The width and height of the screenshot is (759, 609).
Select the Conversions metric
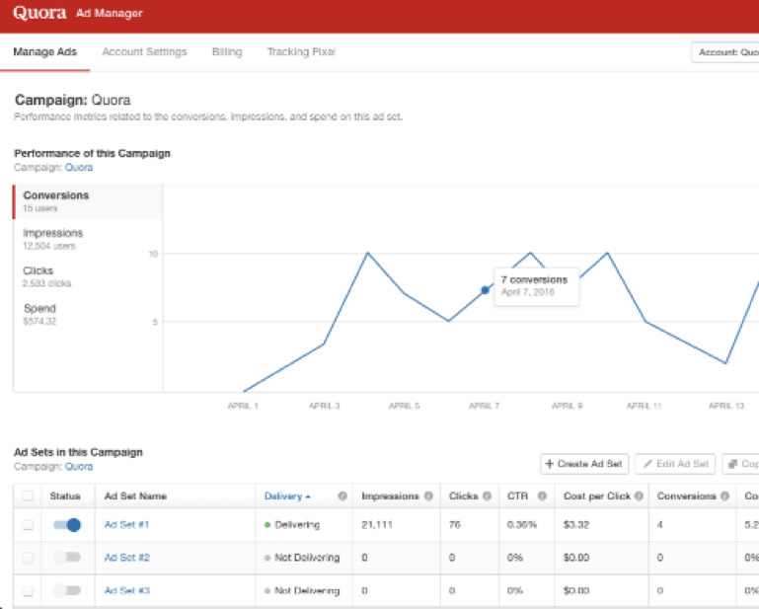click(88, 201)
